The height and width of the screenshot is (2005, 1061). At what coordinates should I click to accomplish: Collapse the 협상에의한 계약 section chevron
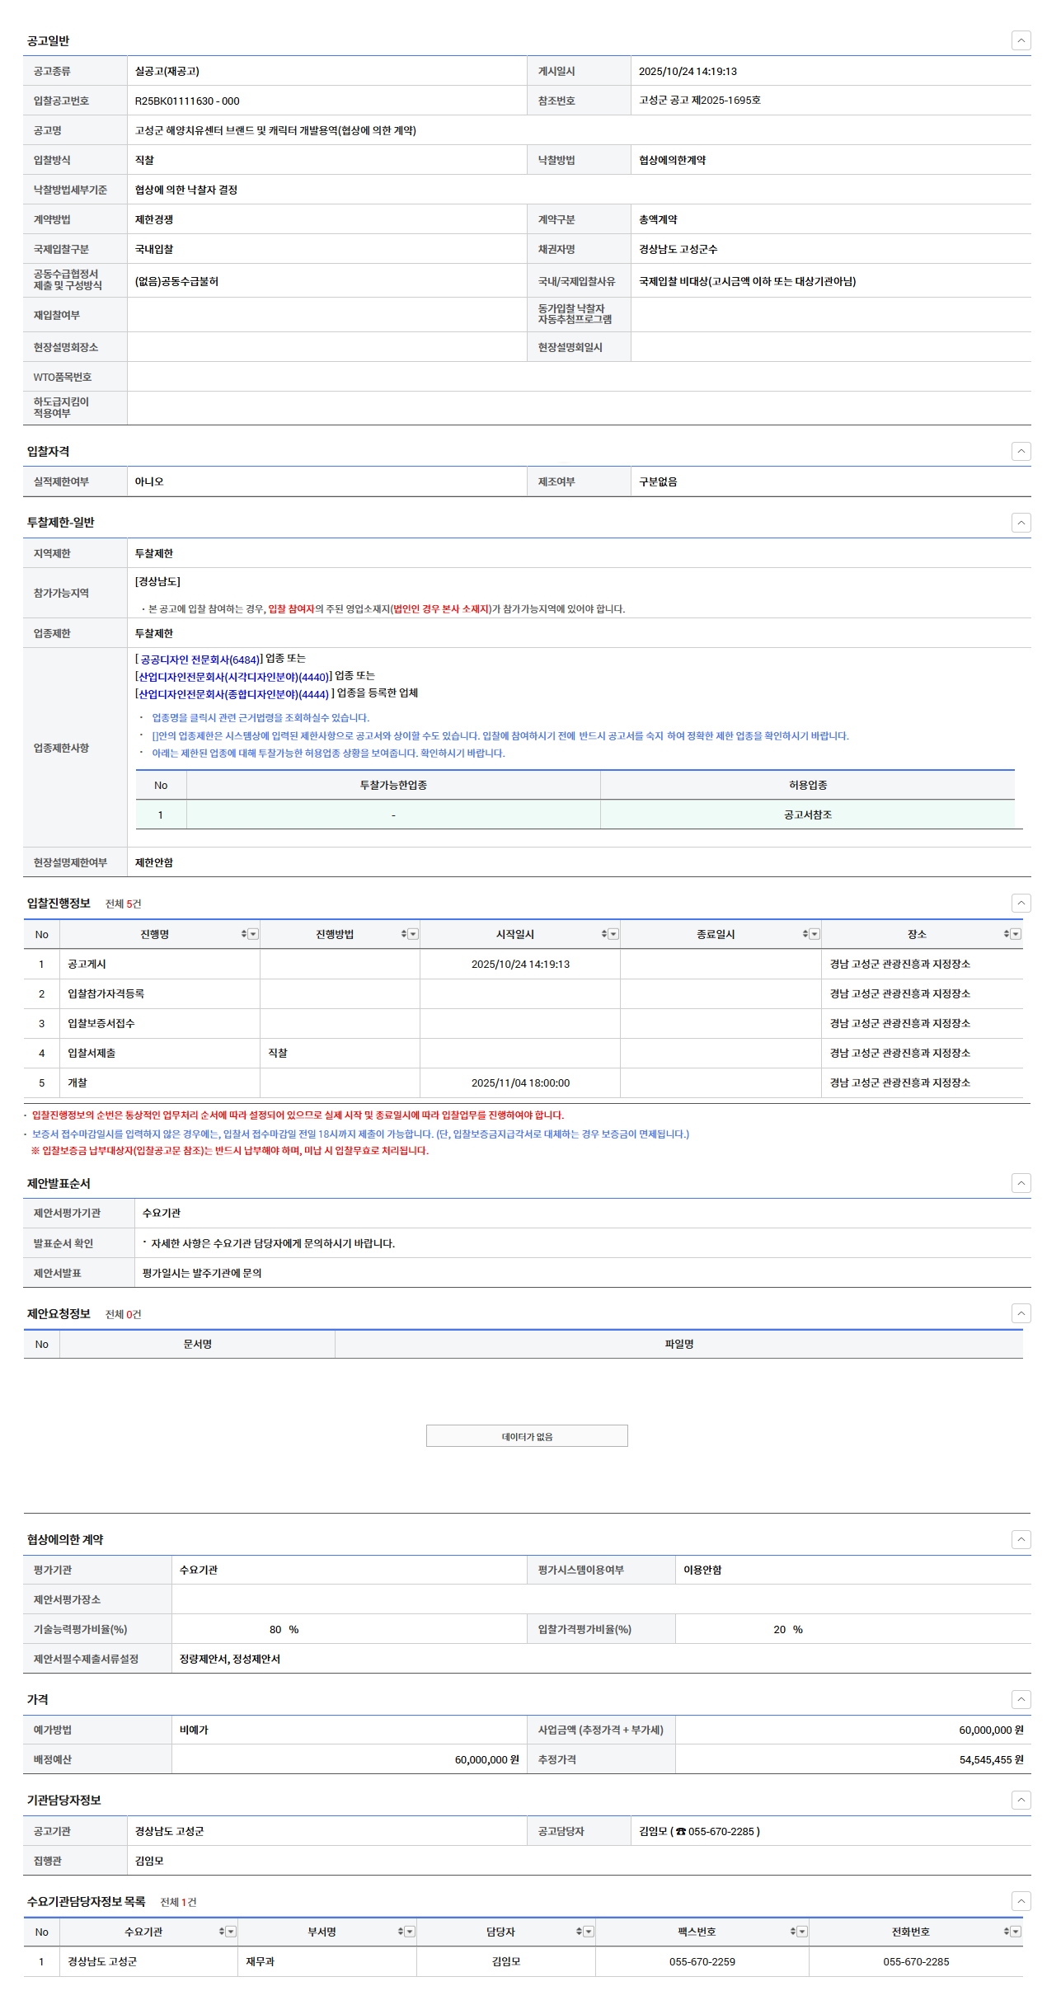tap(1021, 1539)
